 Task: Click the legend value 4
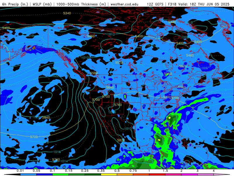(214, 171)
